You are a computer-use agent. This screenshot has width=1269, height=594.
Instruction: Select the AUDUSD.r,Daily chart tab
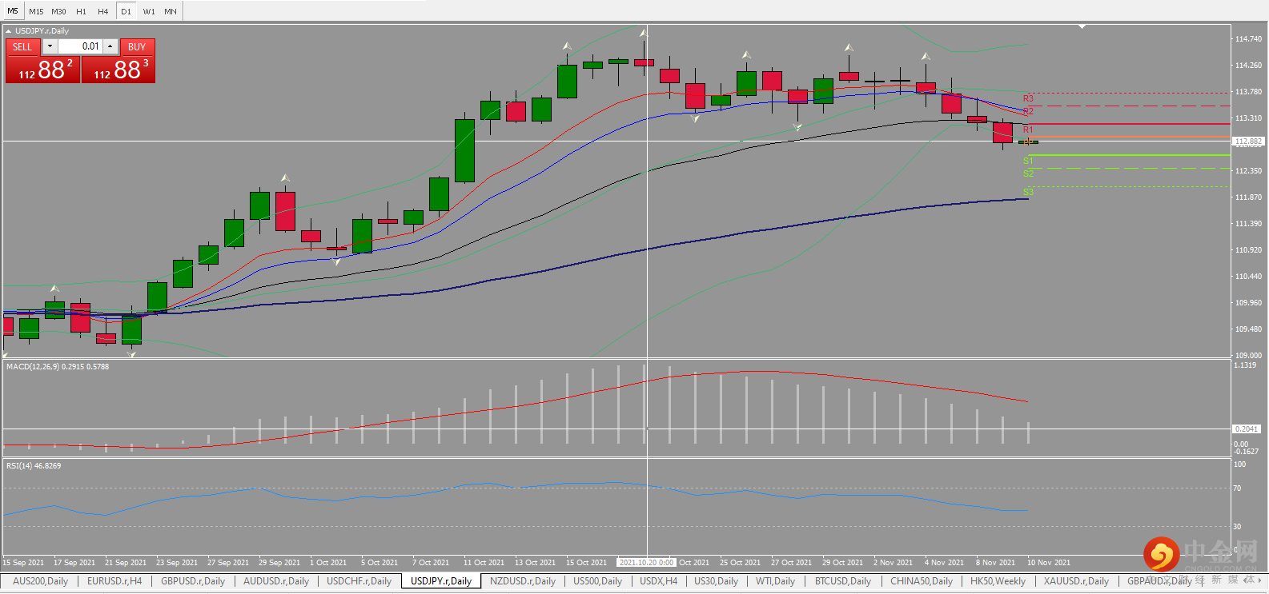click(x=276, y=581)
